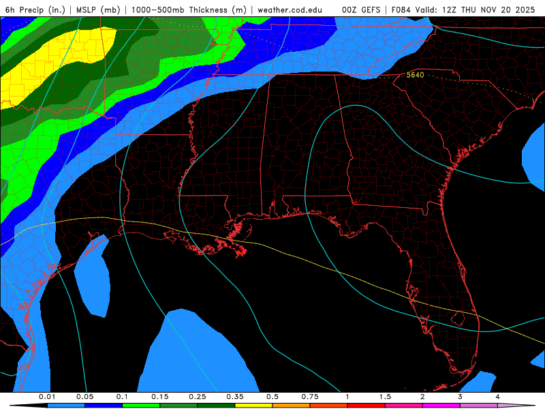Click the 4 inch legend value
The height and width of the screenshot is (409, 545).
click(498, 397)
